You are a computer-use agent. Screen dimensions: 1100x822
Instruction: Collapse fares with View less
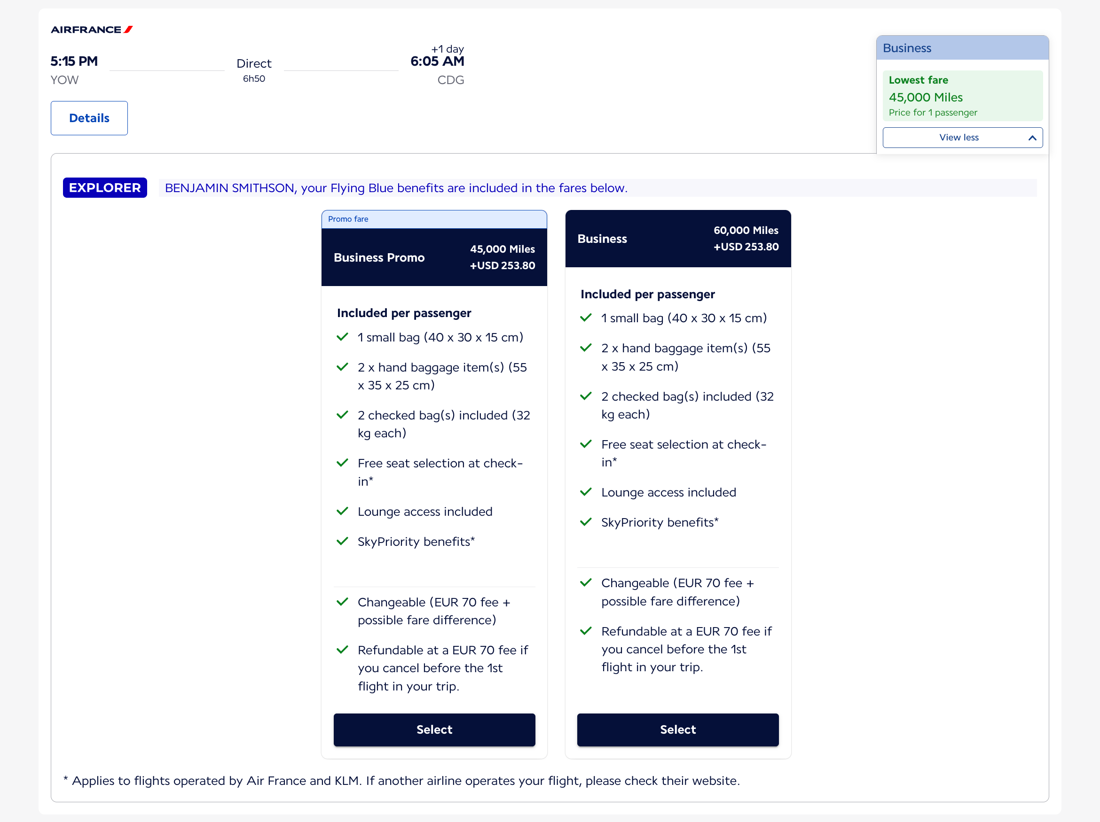[962, 138]
